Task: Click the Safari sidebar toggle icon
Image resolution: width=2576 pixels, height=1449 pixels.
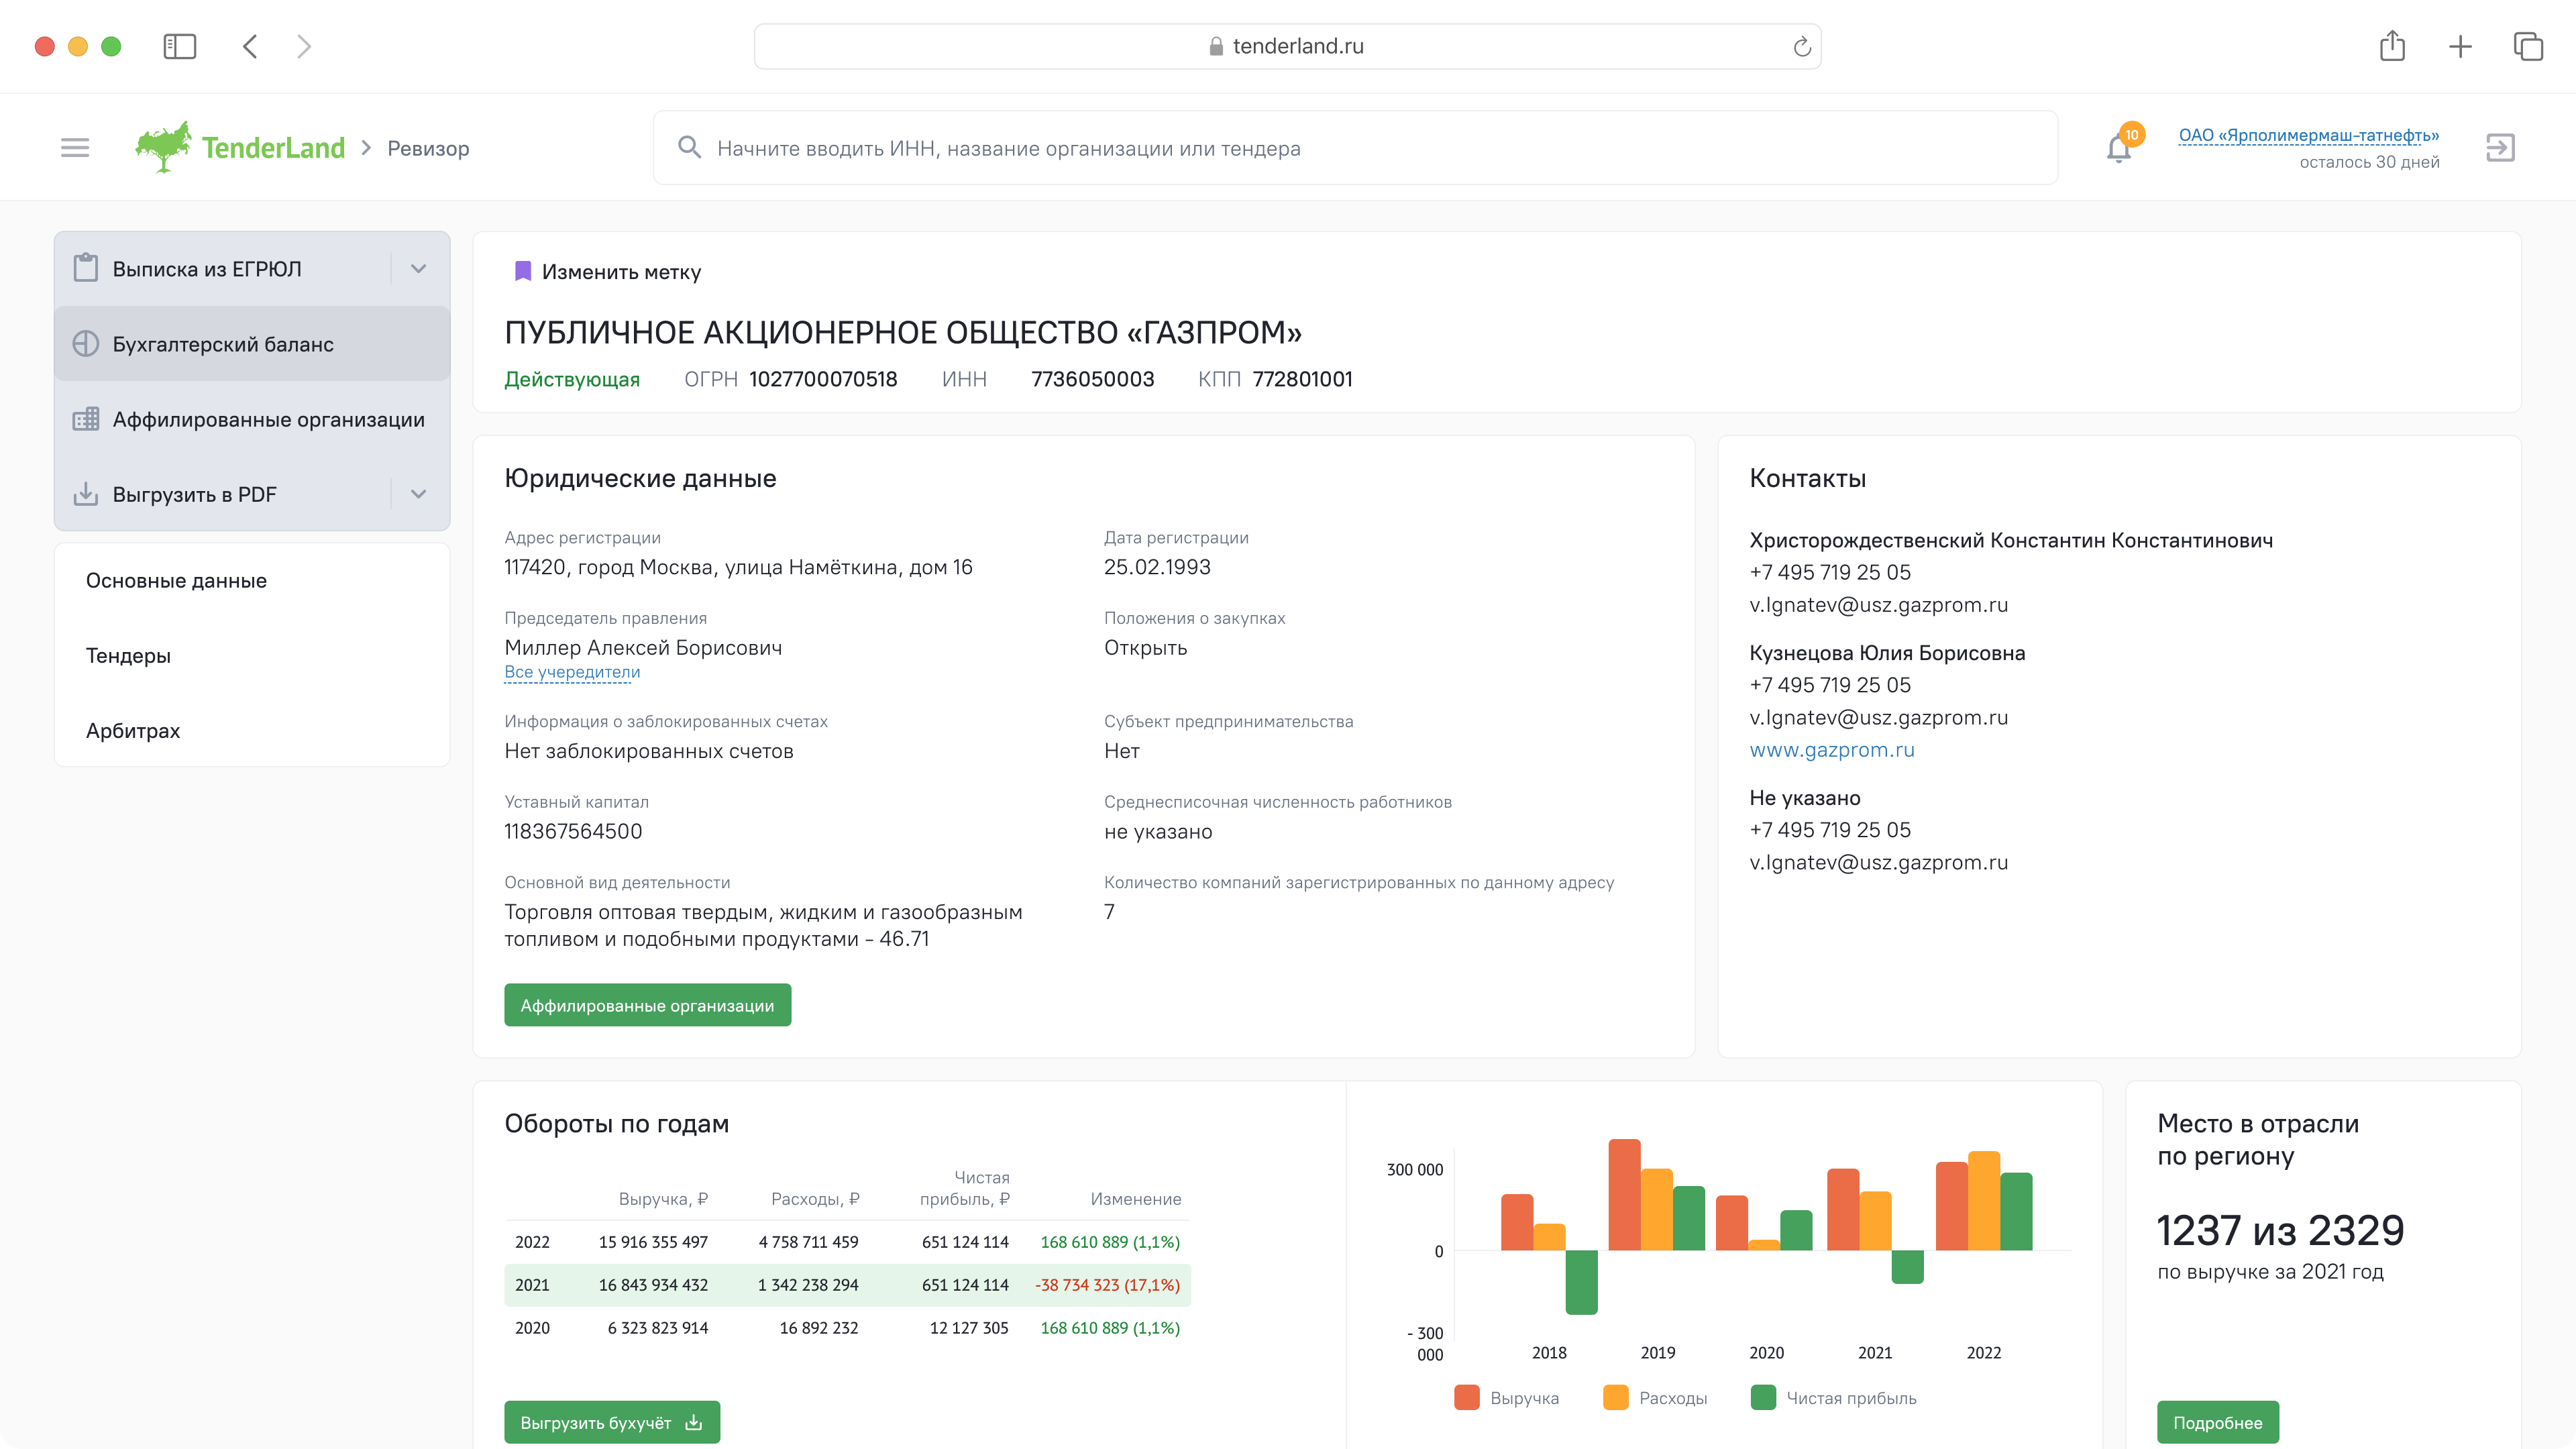Action: click(180, 46)
